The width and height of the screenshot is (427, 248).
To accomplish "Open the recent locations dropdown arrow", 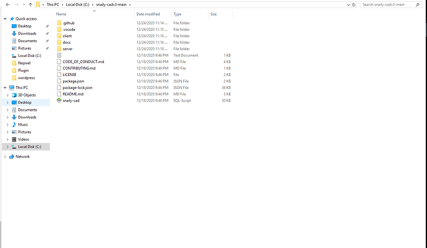I will tap(24, 4).
